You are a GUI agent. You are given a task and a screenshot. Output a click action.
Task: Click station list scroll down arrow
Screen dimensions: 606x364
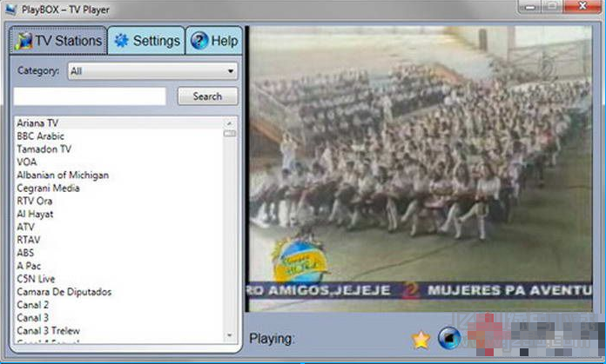point(230,336)
